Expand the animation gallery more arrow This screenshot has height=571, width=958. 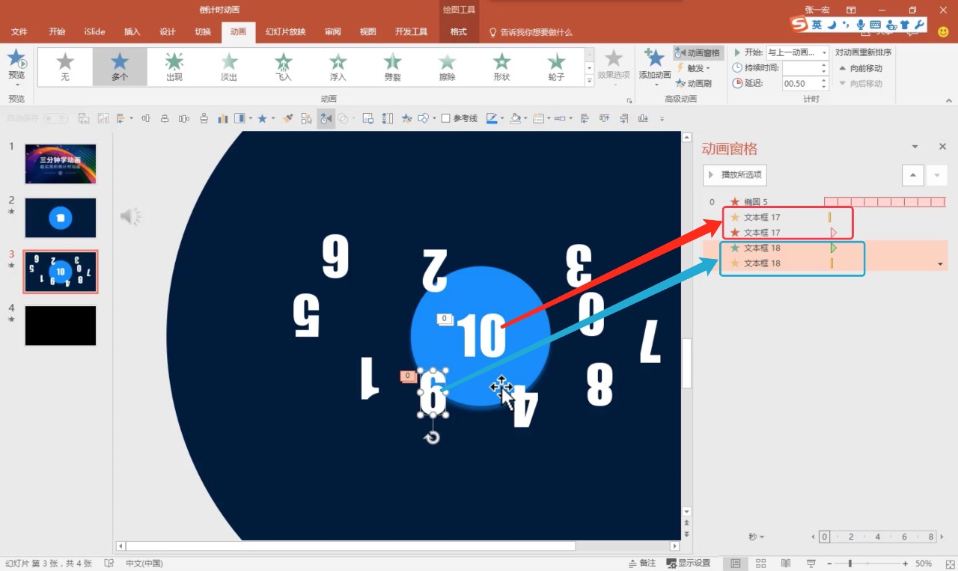click(589, 80)
